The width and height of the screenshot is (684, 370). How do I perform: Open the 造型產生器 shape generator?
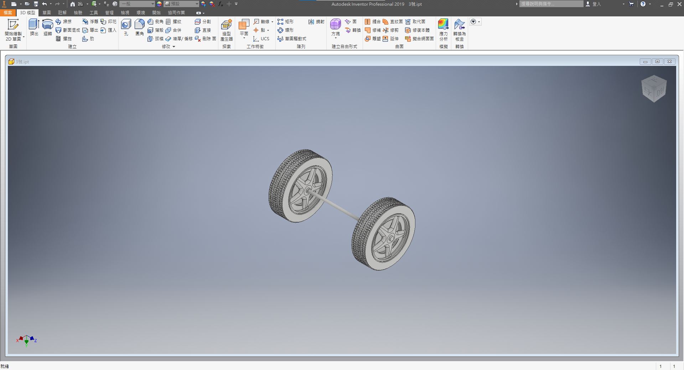pos(227,30)
